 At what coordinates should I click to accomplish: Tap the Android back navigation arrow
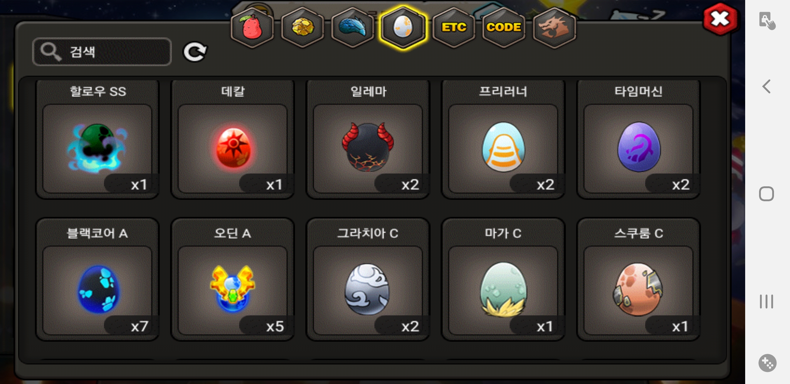tap(767, 86)
